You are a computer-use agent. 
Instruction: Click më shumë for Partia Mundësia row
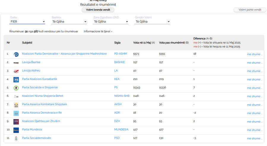pos(255,130)
